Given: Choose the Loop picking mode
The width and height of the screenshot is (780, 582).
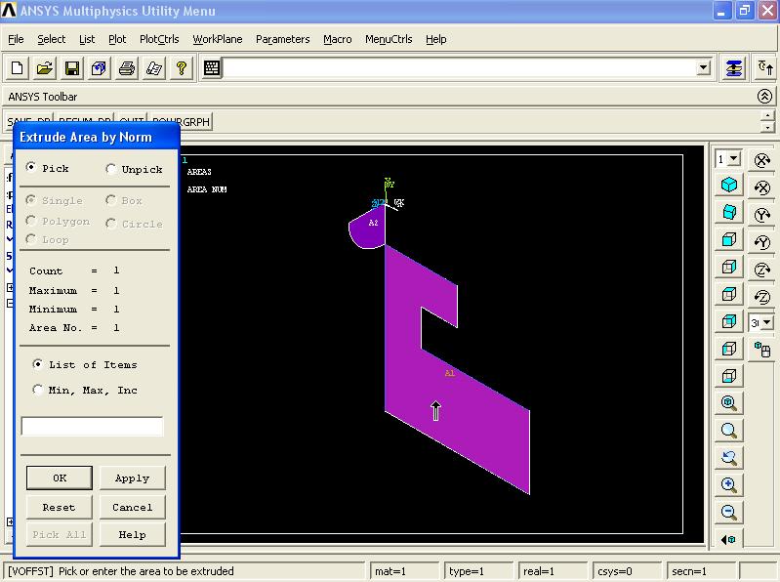Looking at the screenshot, I should [x=31, y=239].
